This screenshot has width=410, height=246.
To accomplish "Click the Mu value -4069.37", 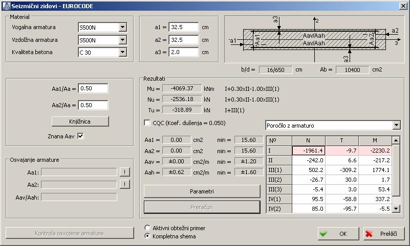I will (182, 89).
